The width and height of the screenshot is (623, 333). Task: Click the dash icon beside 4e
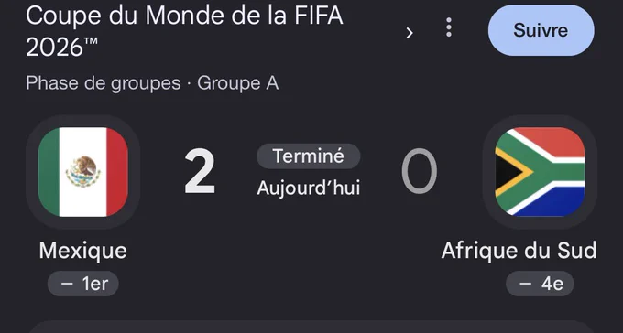click(525, 284)
